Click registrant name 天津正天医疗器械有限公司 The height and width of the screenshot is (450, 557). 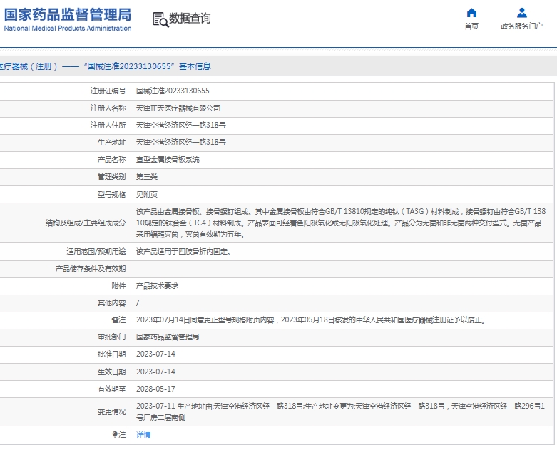(178, 108)
